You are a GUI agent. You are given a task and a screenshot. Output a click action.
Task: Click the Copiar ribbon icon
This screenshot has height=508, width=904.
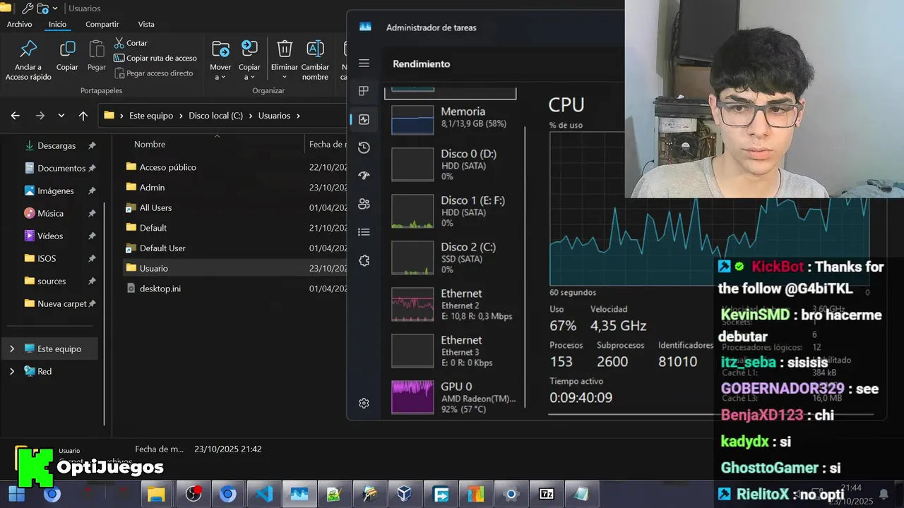tap(67, 49)
